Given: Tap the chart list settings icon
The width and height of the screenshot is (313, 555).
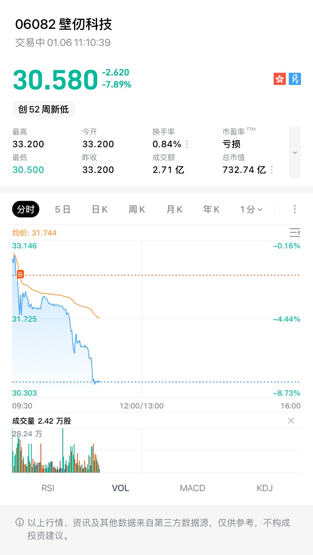Looking at the screenshot, I should pyautogui.click(x=295, y=233).
